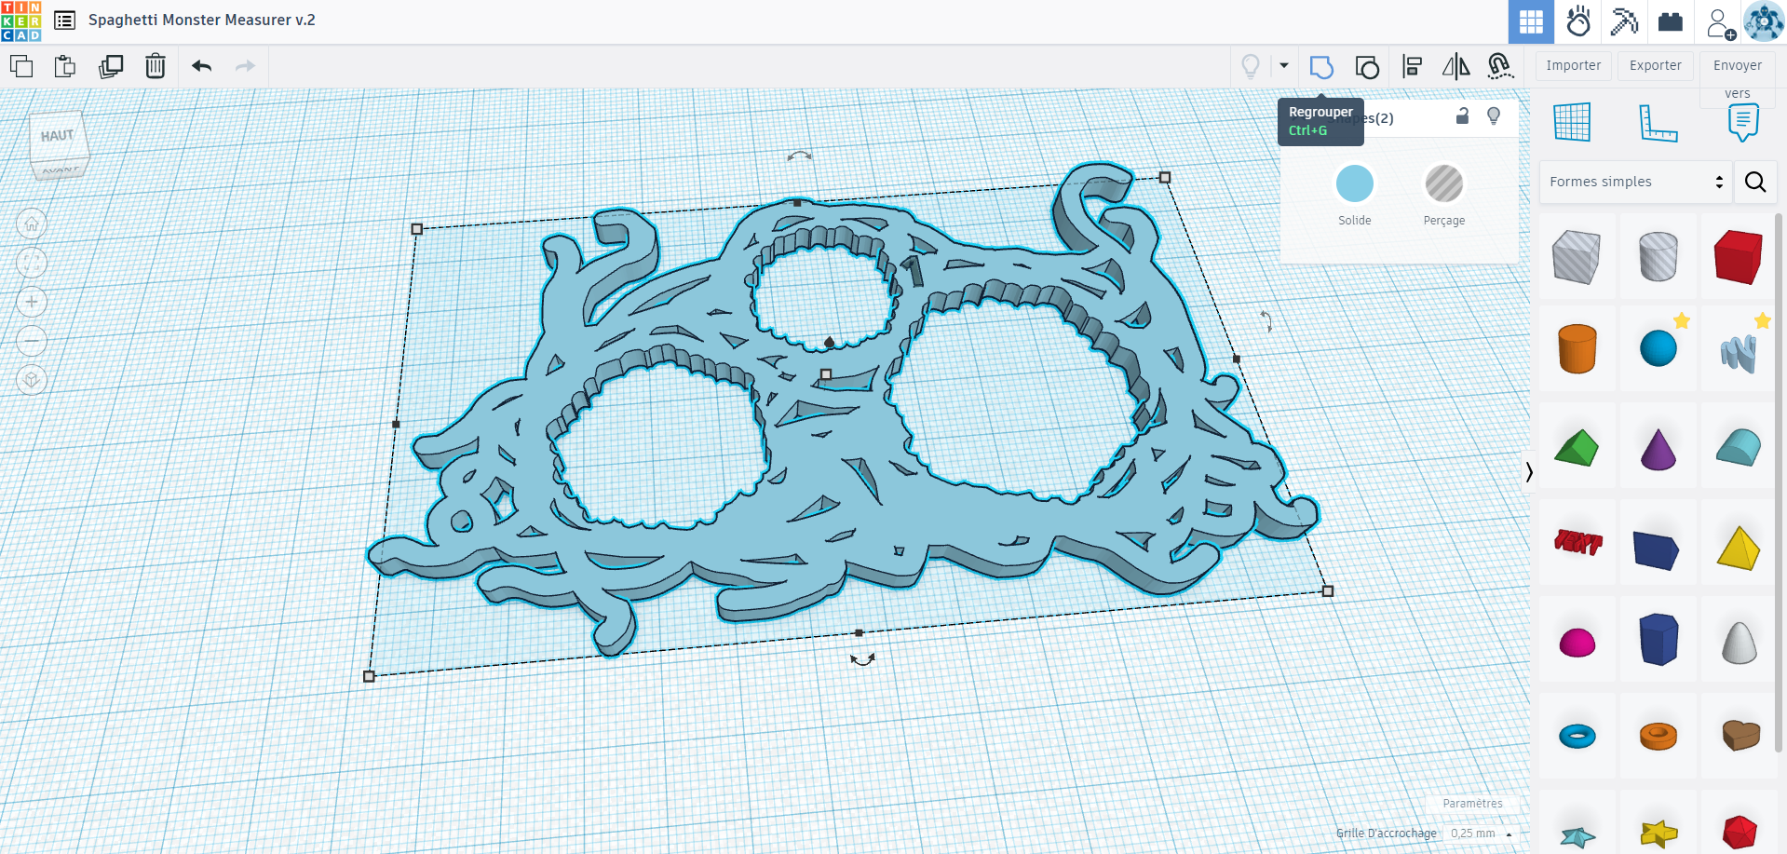Click the Show all lightbulb icon

pyautogui.click(x=1251, y=66)
